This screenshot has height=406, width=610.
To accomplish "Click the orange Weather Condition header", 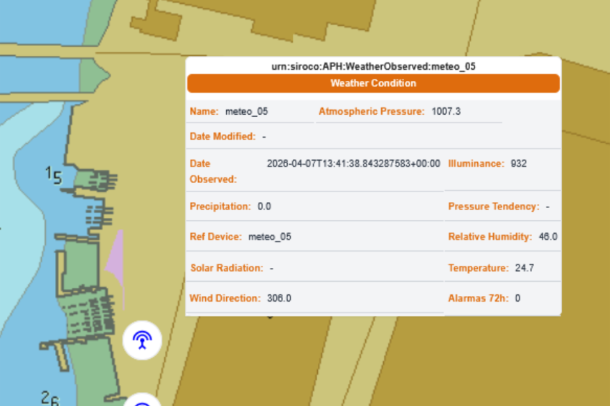I will (x=373, y=83).
